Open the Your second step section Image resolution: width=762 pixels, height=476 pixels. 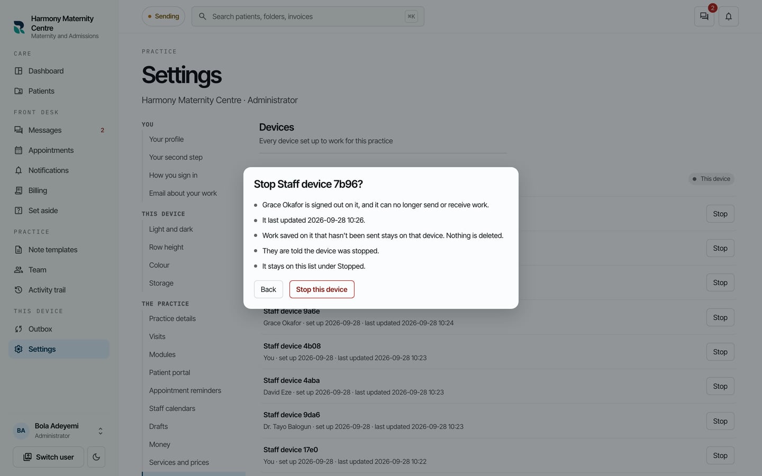(176, 157)
